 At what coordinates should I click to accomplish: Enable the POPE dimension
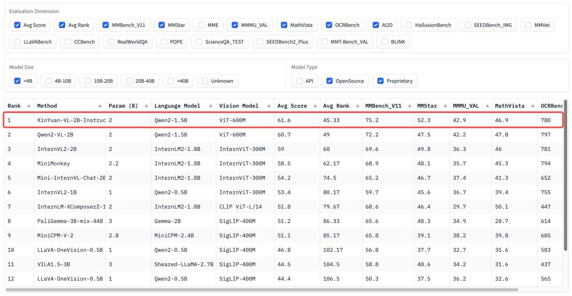point(164,42)
